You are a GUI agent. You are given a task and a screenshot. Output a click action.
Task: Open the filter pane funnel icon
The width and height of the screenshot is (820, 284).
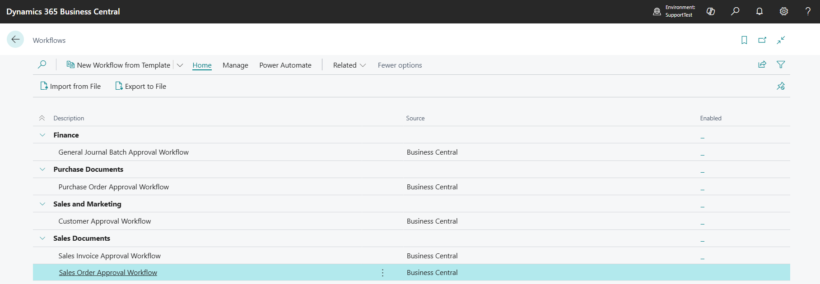coord(781,64)
